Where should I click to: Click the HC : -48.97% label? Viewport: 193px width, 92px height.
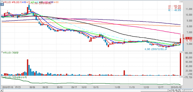175,10
